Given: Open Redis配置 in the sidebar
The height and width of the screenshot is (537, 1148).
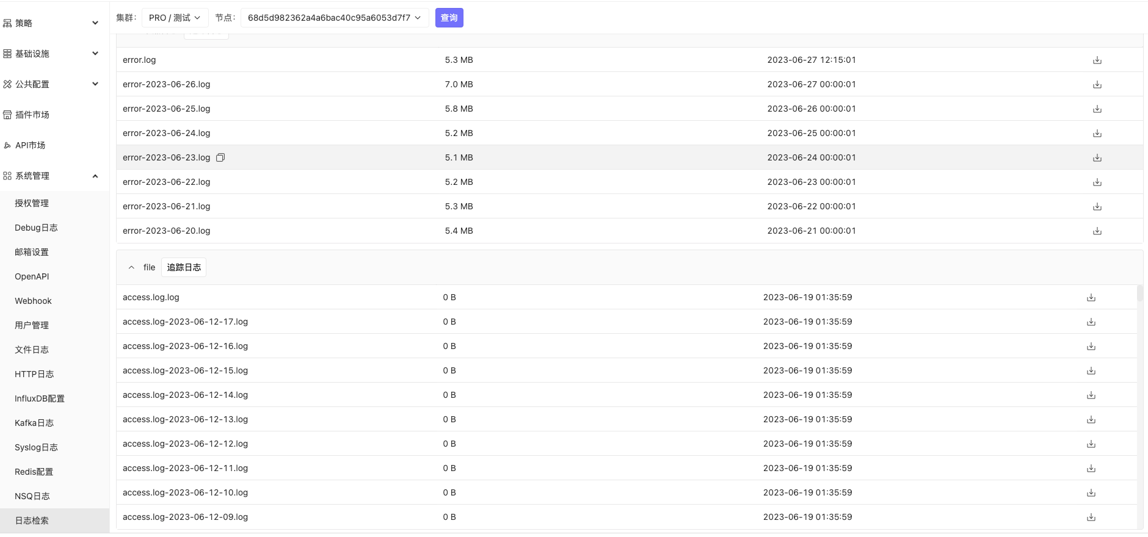Looking at the screenshot, I should 34,472.
